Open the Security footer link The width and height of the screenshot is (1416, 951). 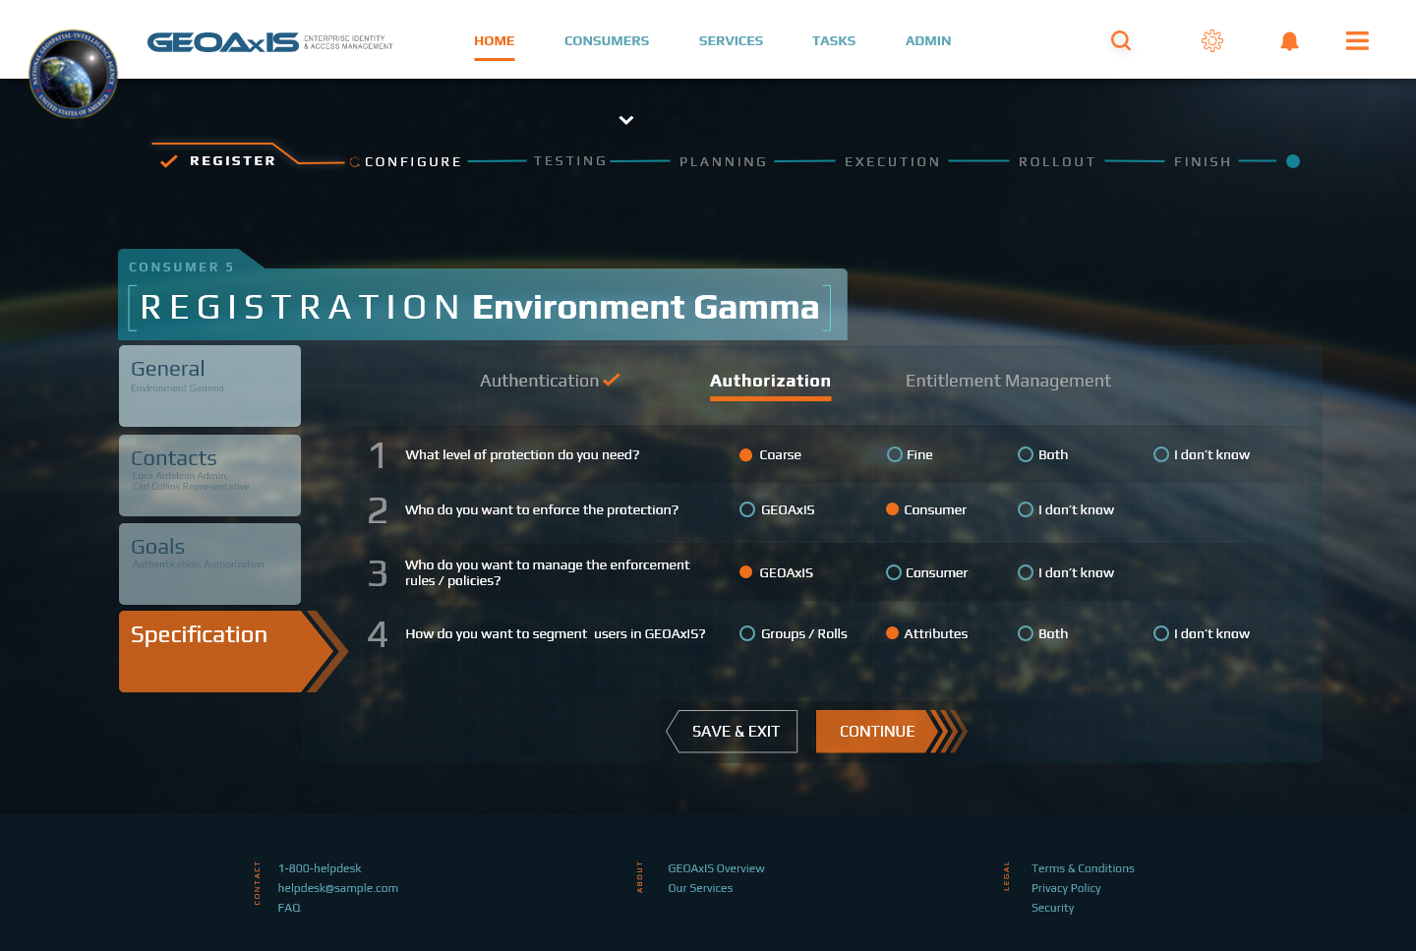(1052, 908)
